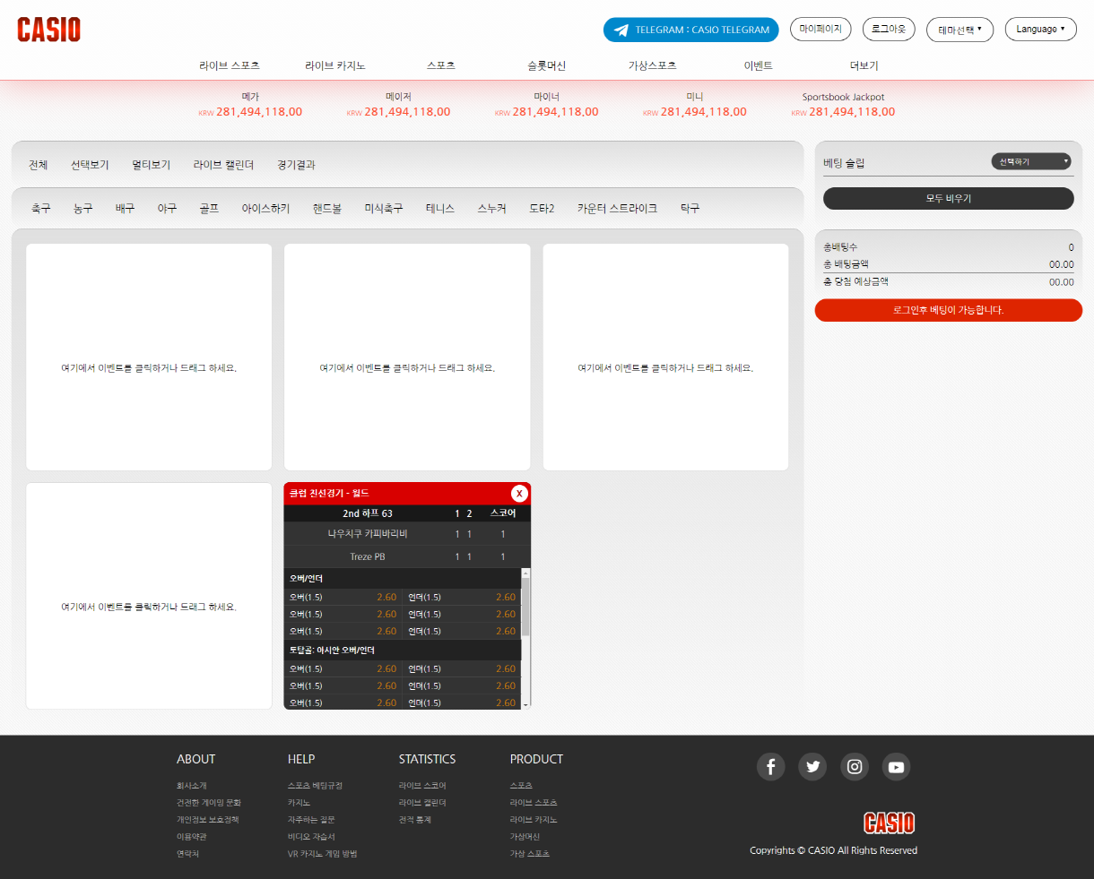
Task: Click the scroll-down arrow in the odds list
Action: [x=525, y=703]
